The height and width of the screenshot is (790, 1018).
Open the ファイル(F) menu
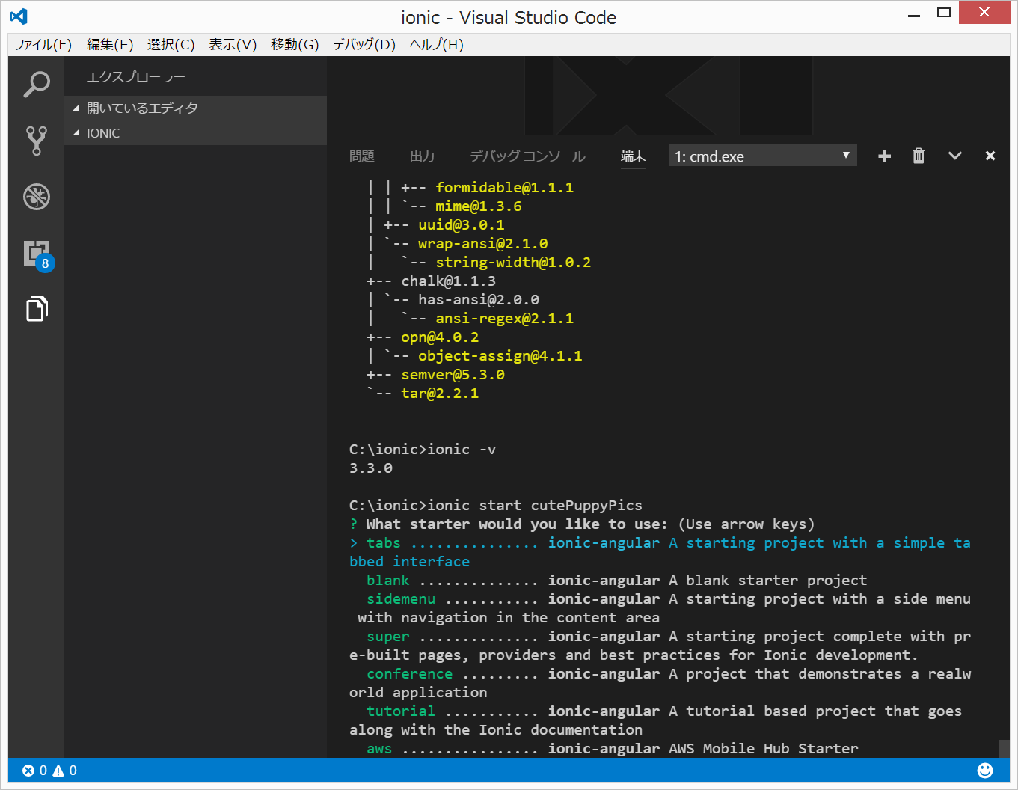(x=43, y=44)
